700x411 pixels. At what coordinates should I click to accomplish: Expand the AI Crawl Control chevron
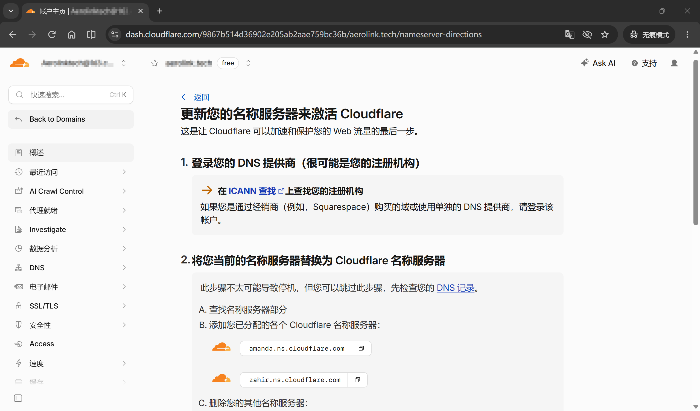(124, 191)
